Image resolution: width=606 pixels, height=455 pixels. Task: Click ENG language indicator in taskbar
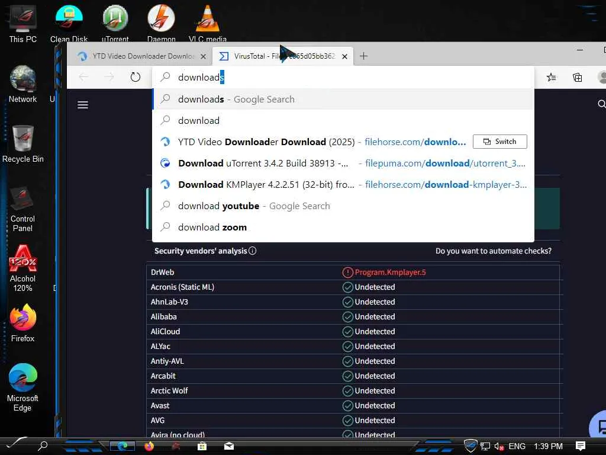pyautogui.click(x=517, y=447)
